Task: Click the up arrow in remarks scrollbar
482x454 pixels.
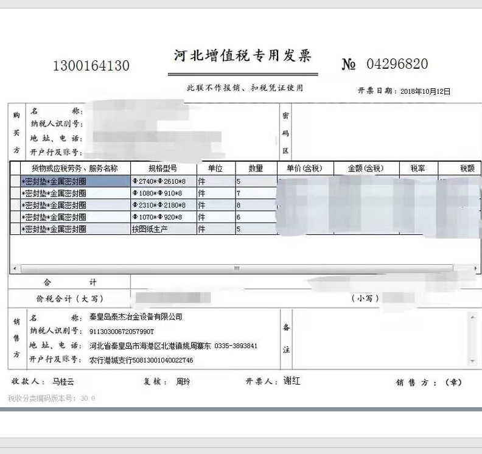Action: click(x=472, y=317)
